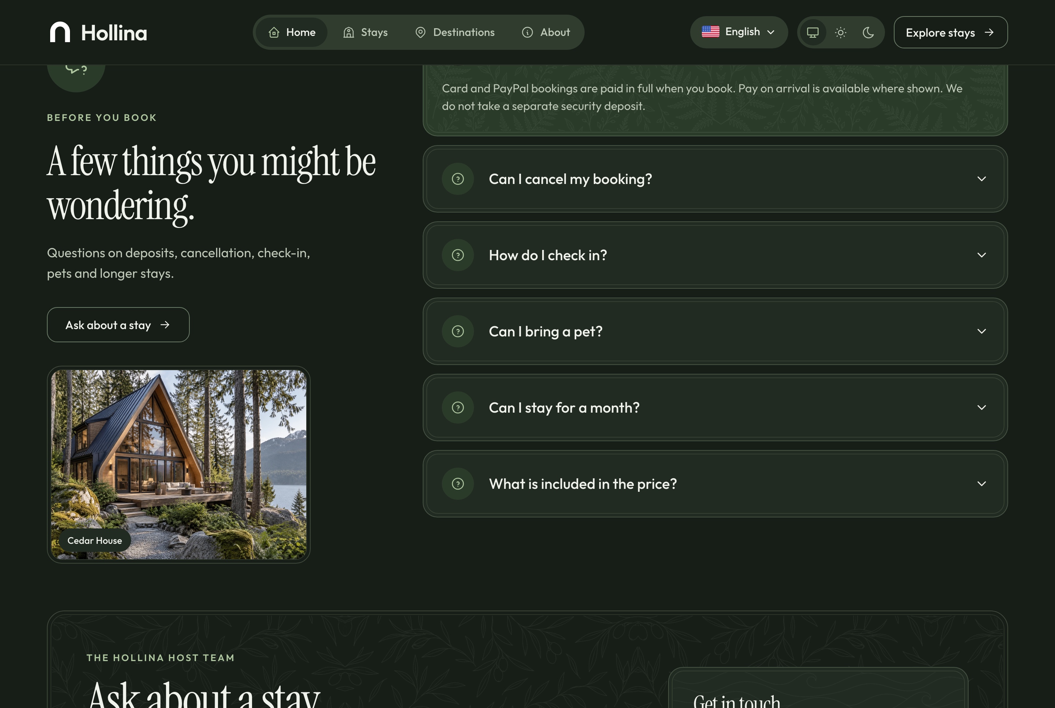Open the About nav tab
This screenshot has width=1055, height=708.
click(546, 32)
